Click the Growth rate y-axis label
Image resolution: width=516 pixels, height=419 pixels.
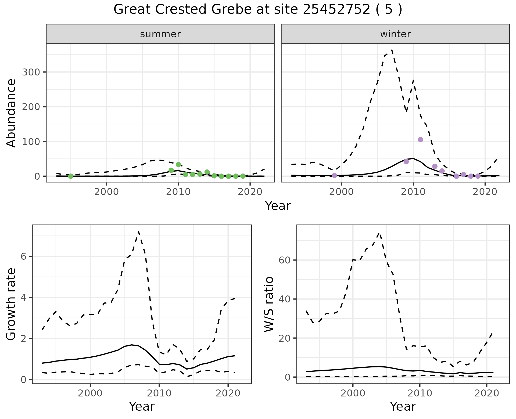(11, 304)
